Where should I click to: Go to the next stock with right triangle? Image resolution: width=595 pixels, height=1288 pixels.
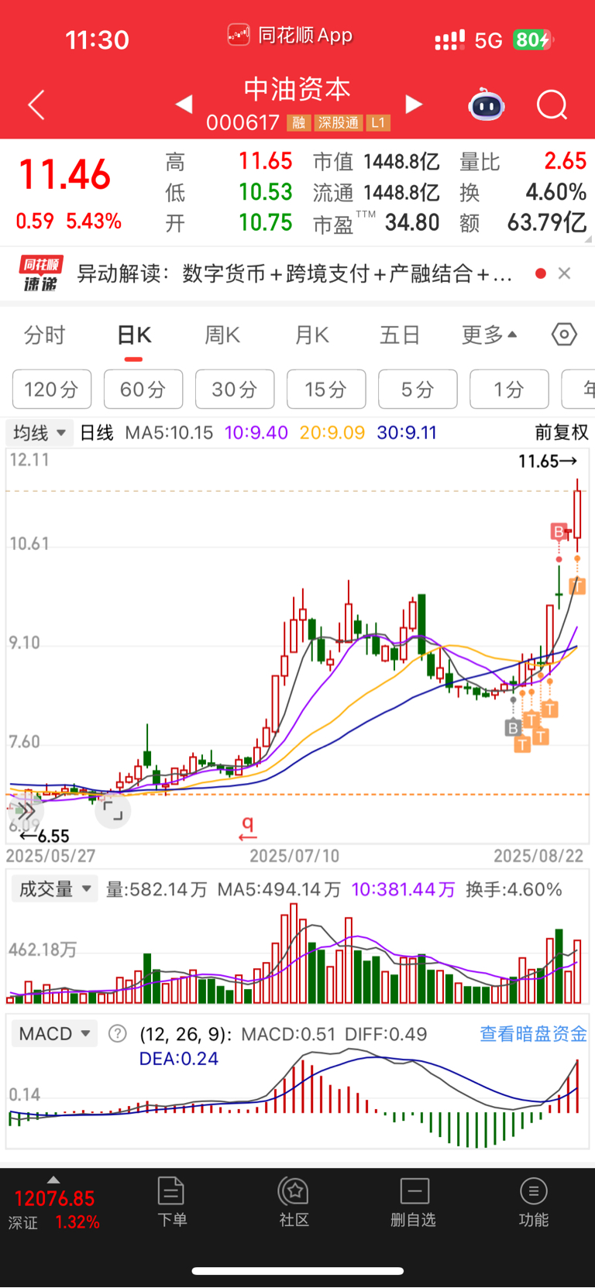[414, 104]
